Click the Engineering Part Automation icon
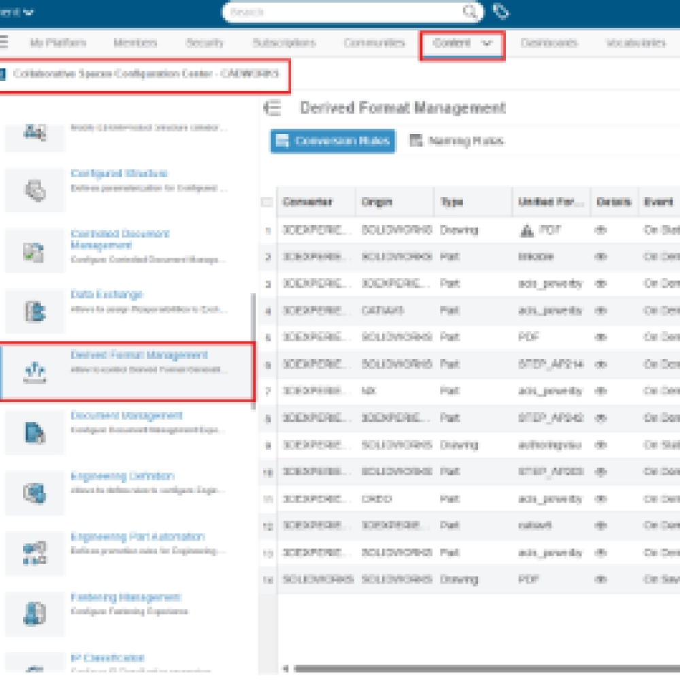Viewport: 680px width, 680px height. pyautogui.click(x=35, y=554)
